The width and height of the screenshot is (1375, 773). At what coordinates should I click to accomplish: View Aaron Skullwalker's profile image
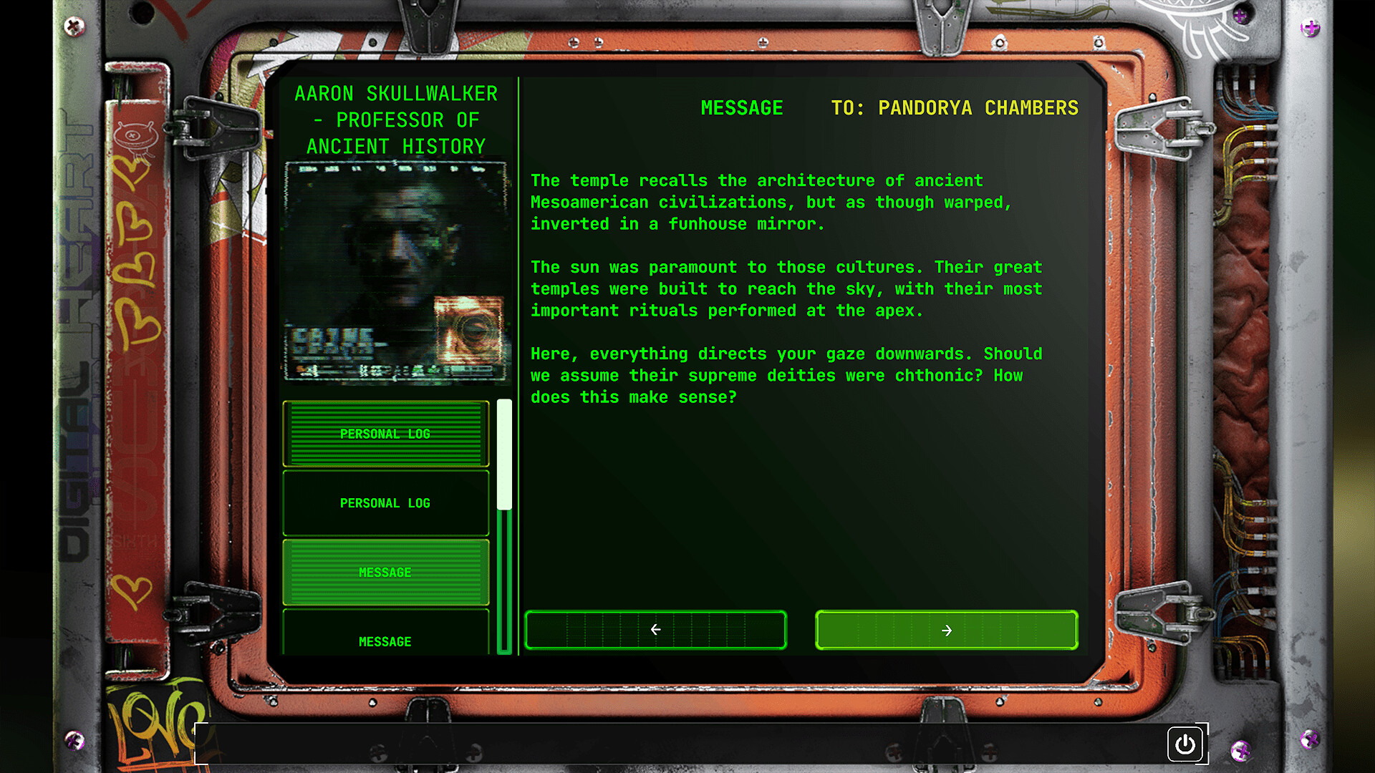tap(395, 269)
